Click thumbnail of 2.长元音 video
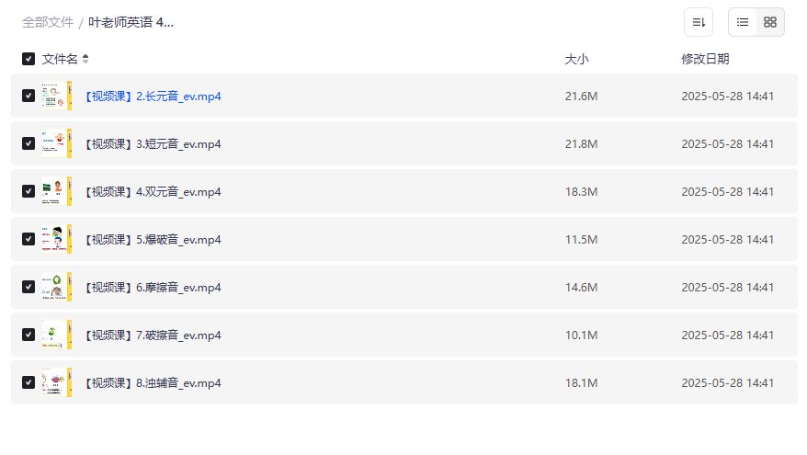Viewport: 807px width, 455px height. tap(57, 96)
